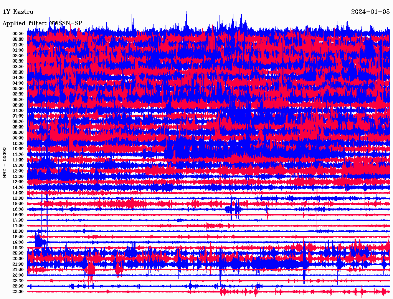Select the 04:00 time label
393x299 pixels.
(18, 78)
